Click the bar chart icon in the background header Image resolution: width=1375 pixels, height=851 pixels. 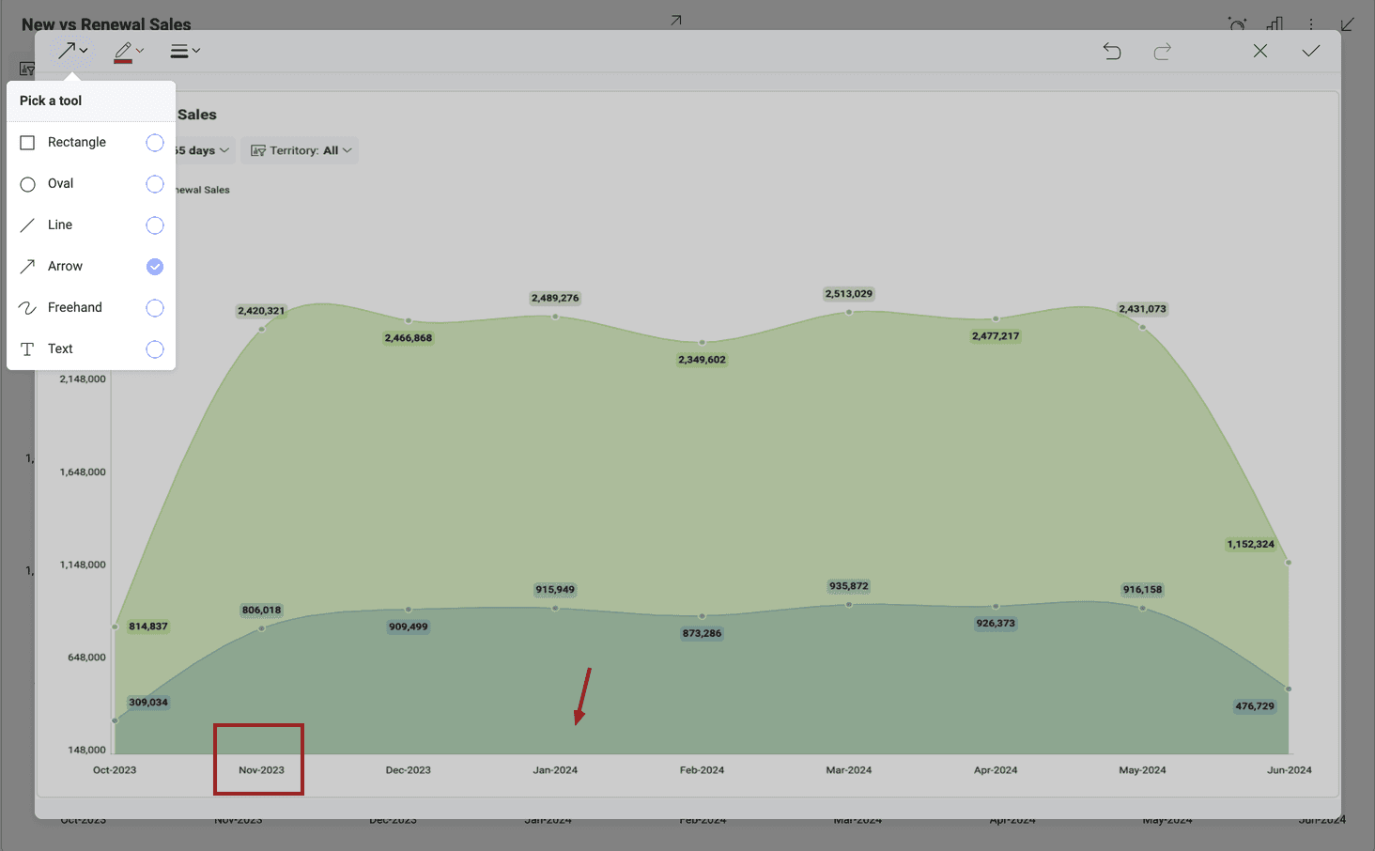click(x=1275, y=24)
